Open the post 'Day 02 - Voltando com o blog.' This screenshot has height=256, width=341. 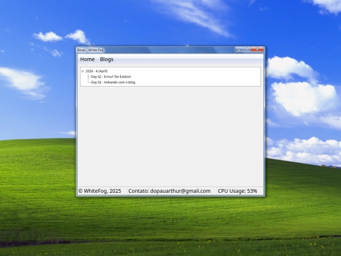(113, 82)
